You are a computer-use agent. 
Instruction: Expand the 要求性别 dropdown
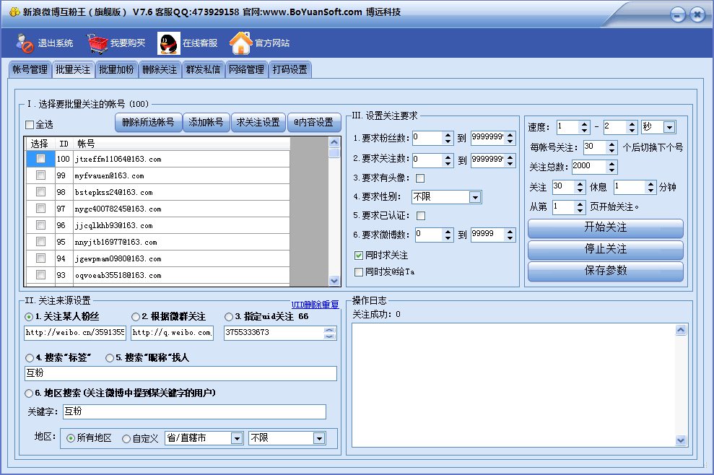[x=474, y=197]
